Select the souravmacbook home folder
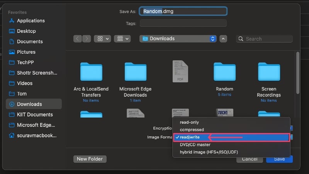This screenshot has width=309, height=174. tap(34, 135)
